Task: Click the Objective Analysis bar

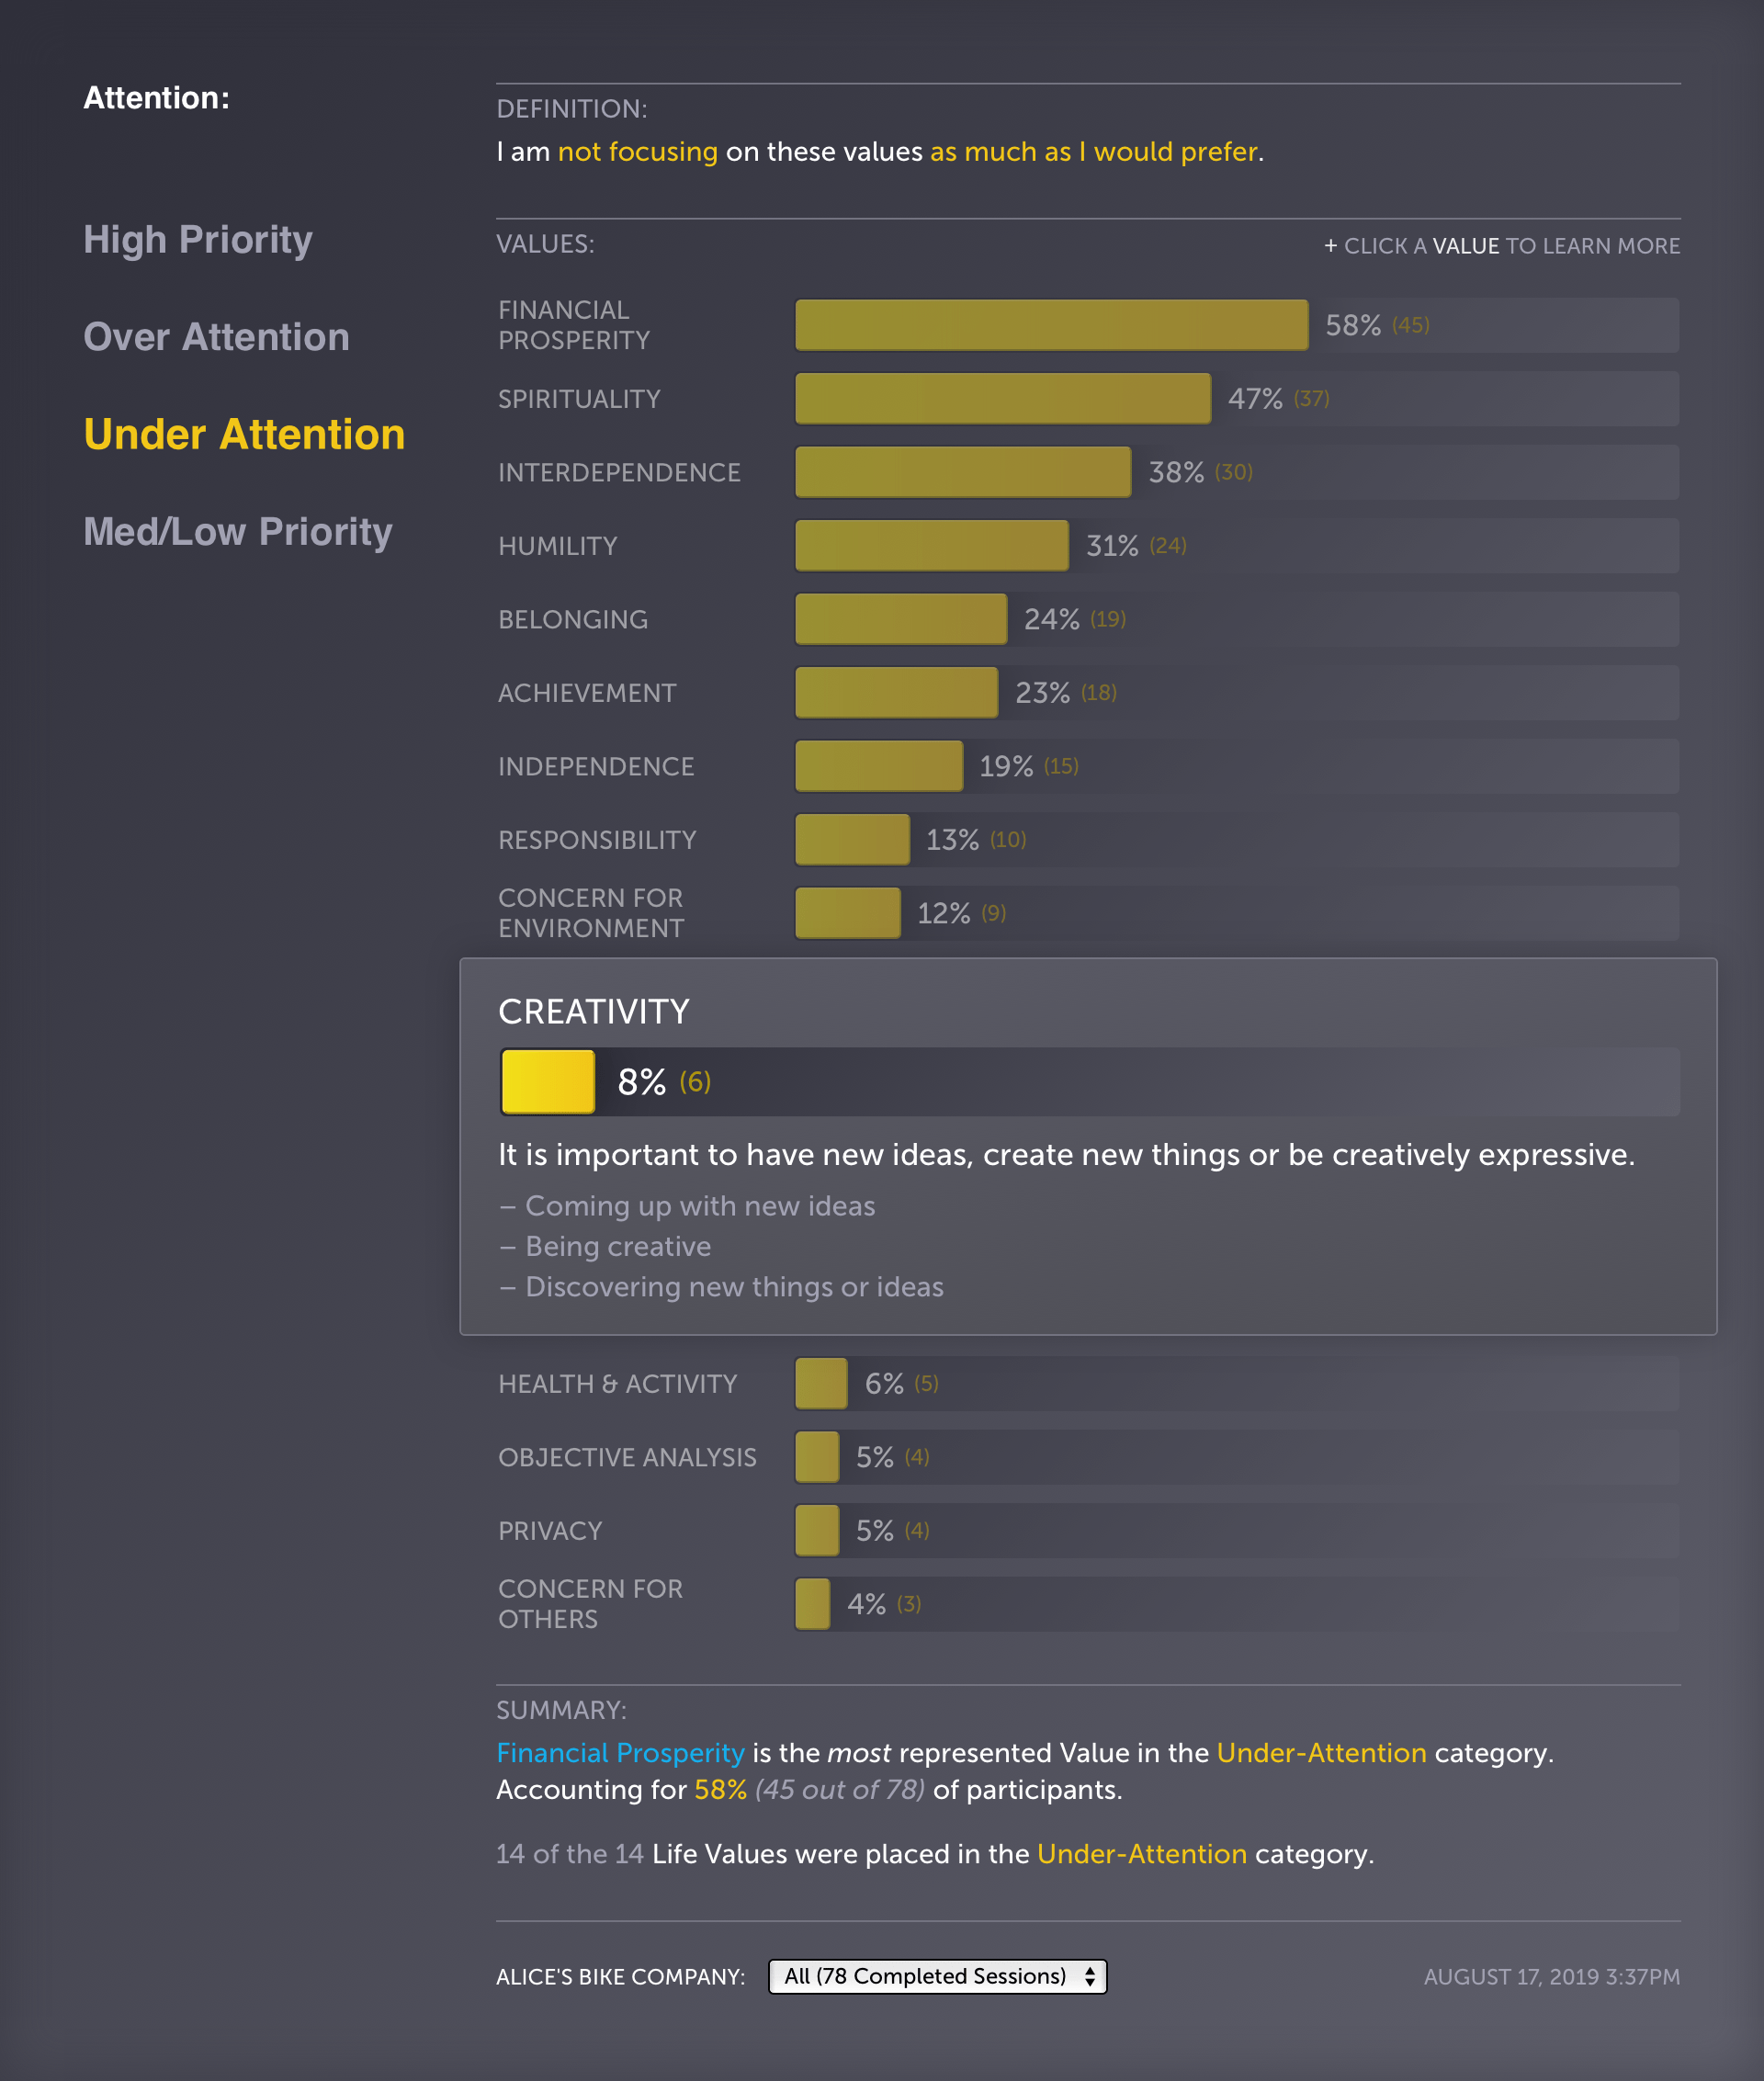Action: [x=816, y=1457]
